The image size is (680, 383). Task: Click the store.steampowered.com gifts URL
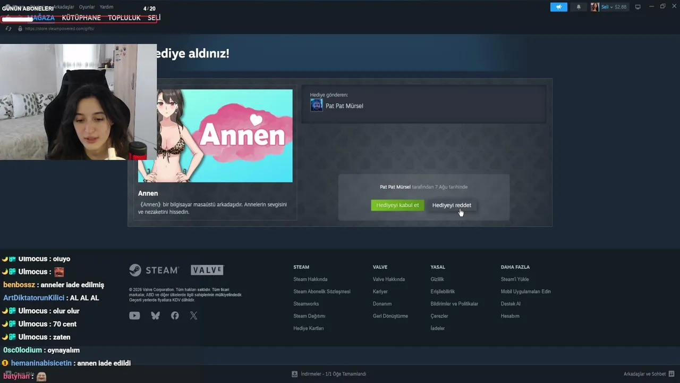point(59,29)
